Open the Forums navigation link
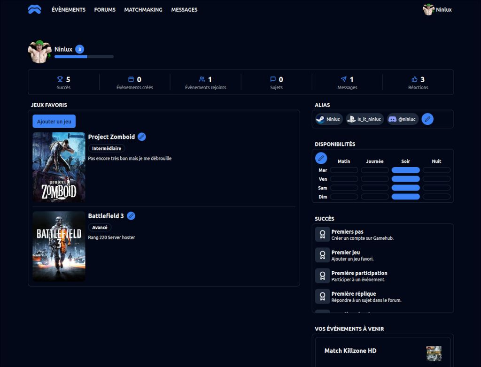 pyautogui.click(x=105, y=9)
